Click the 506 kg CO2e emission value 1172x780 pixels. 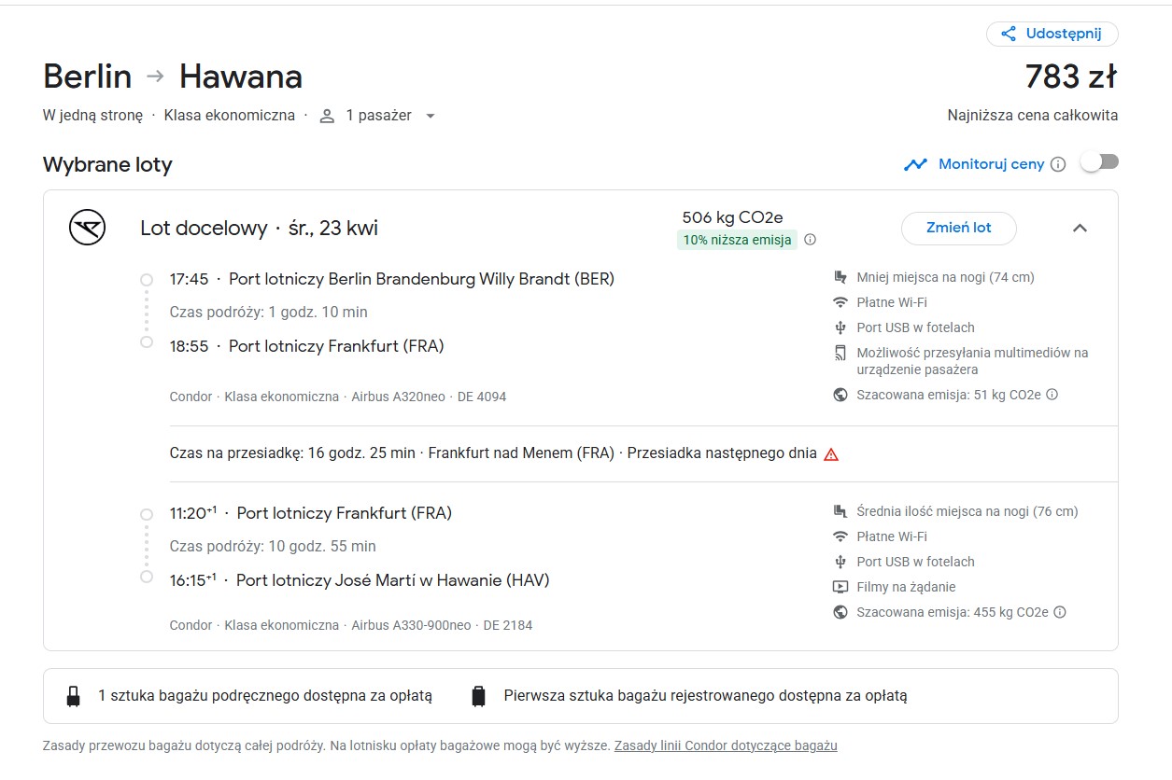tap(733, 217)
